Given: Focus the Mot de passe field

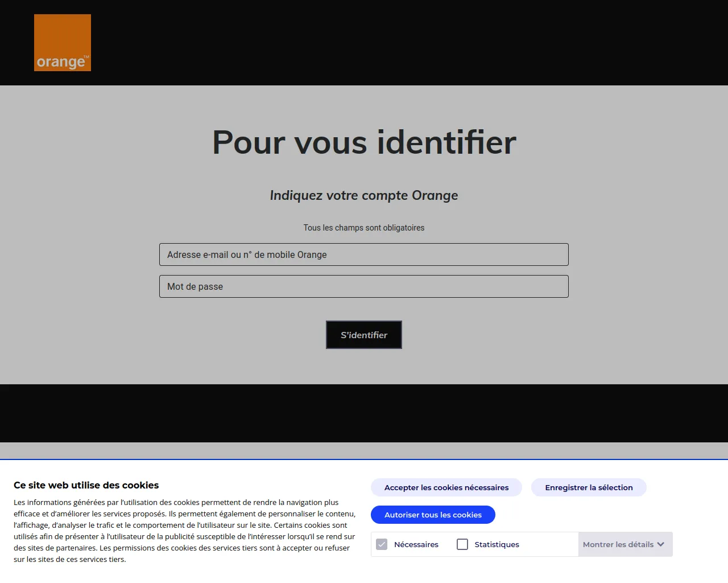Looking at the screenshot, I should coord(364,286).
